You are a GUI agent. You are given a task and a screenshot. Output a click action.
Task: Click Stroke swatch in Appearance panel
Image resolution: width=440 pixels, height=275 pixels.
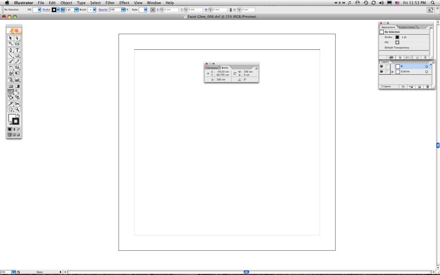[x=397, y=37]
